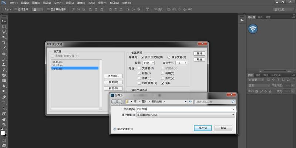Select the Path Selection tool

pos(4,108)
